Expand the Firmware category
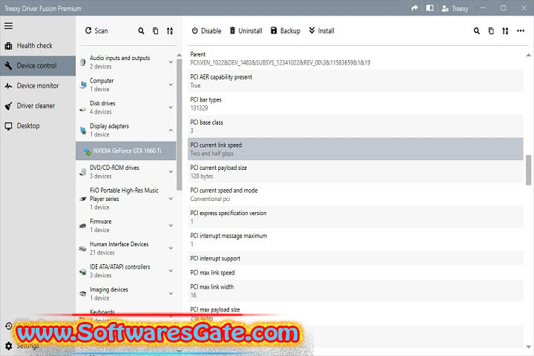Viewport: 534px width, 356px height. click(171, 225)
